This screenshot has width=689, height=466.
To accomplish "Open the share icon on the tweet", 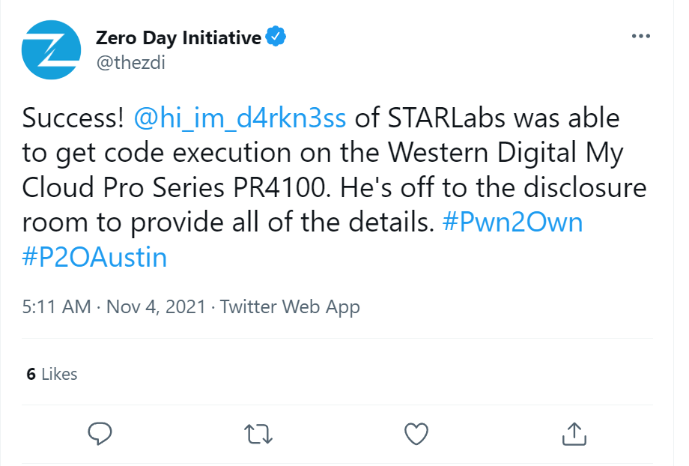I will coord(573,434).
